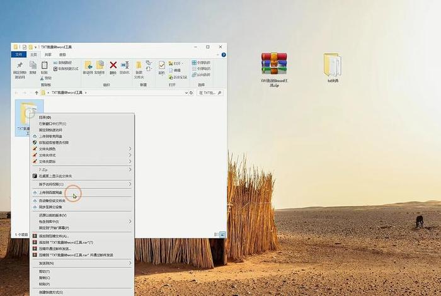This screenshot has width=441, height=296.
Task: Click the Back arrow in Explorer navigation
Action: click(x=16, y=93)
